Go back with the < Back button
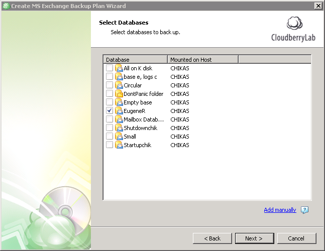 212,238
